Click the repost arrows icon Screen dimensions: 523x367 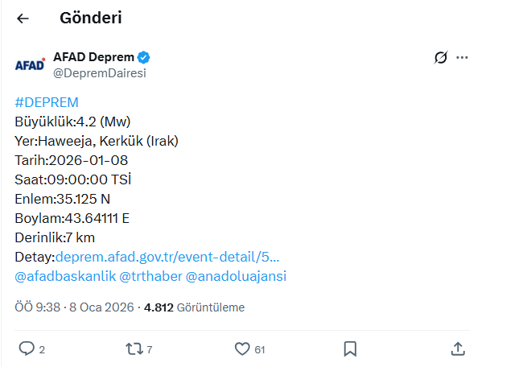[134, 348]
